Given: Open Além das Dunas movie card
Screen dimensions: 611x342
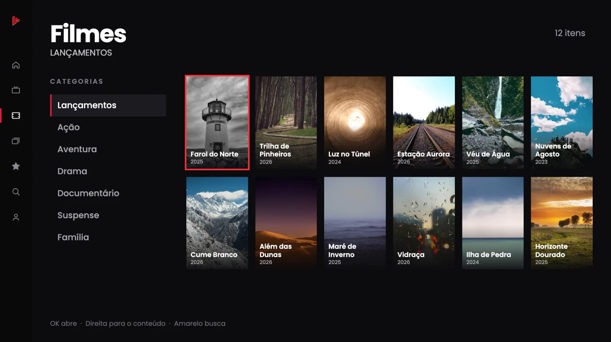Looking at the screenshot, I should tap(286, 223).
